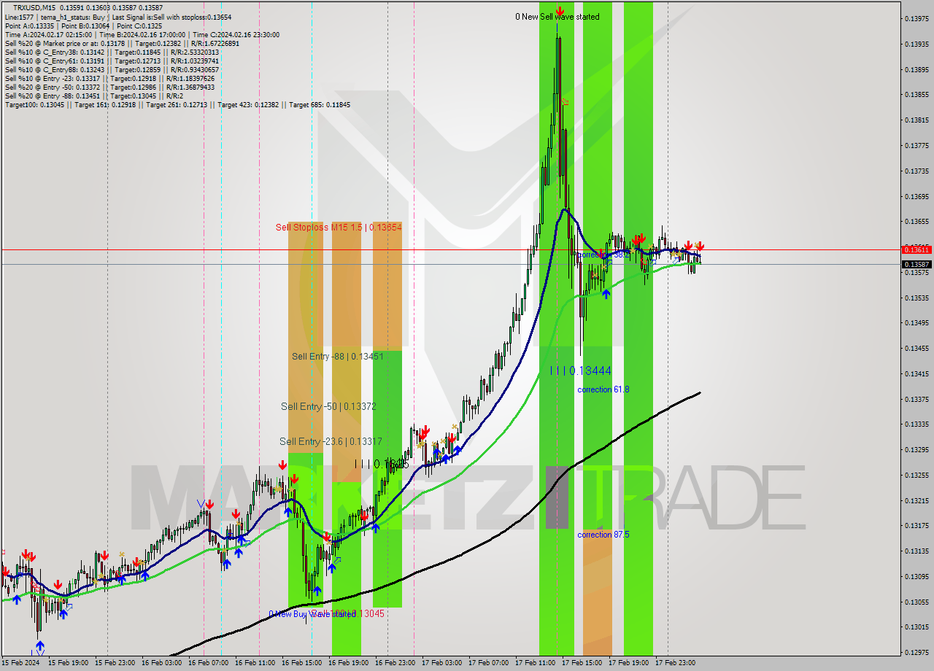Click the 'Sell %10 @ C_Entry61' line
Image resolution: width=934 pixels, height=671 pixels.
tap(112, 61)
